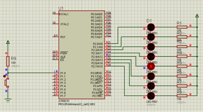Select resistor R1 component
203x112 pixels.
pos(182,27)
